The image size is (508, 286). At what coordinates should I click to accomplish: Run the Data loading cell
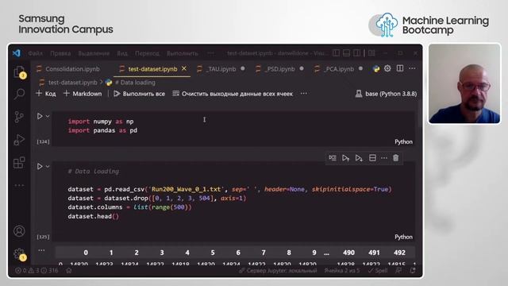point(40,166)
